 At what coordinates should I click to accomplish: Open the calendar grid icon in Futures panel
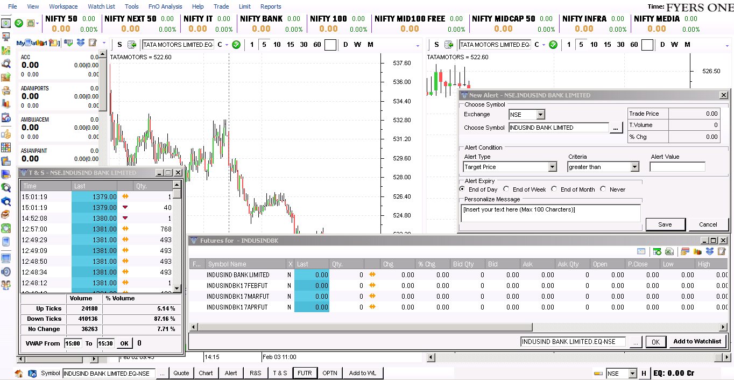[x=641, y=251]
